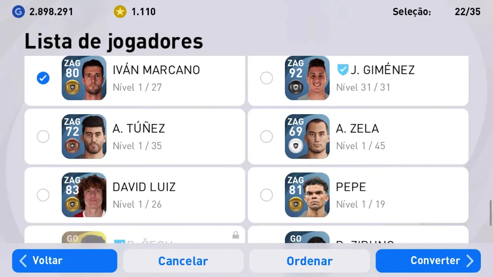
Task: Click the Converter button with right chevron
Action: (x=428, y=261)
